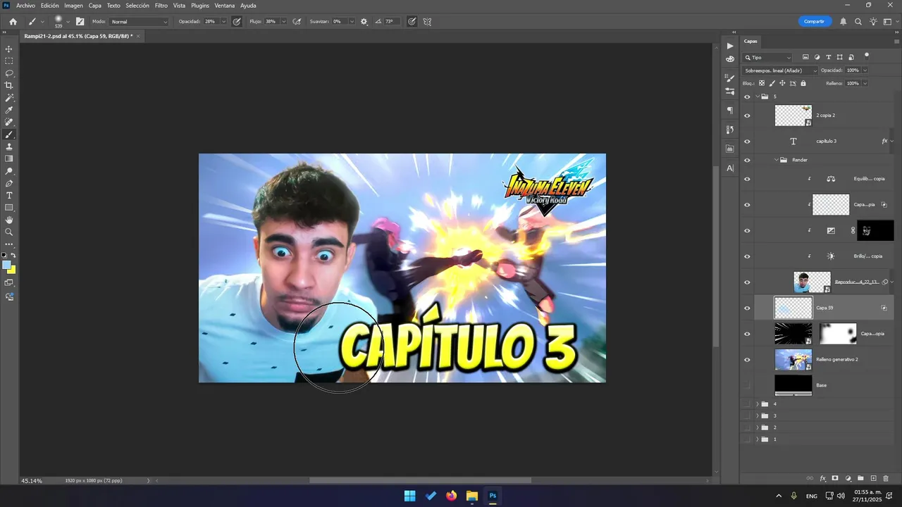902x507 pixels.
Task: Open the Ventana menu
Action: tap(225, 6)
